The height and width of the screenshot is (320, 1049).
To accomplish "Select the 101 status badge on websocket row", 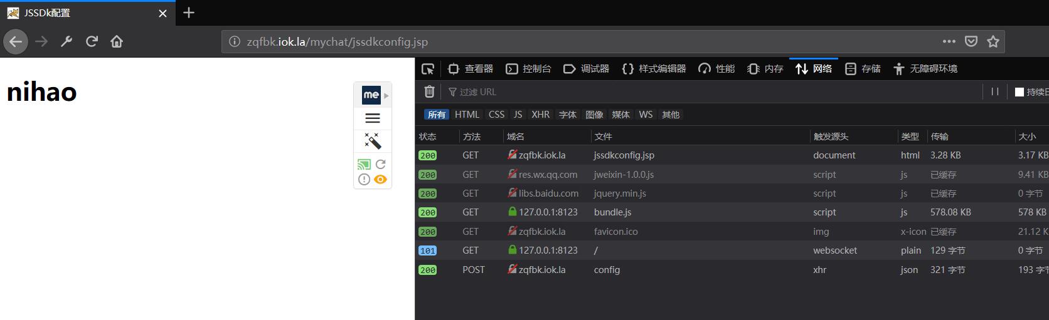I will point(428,250).
